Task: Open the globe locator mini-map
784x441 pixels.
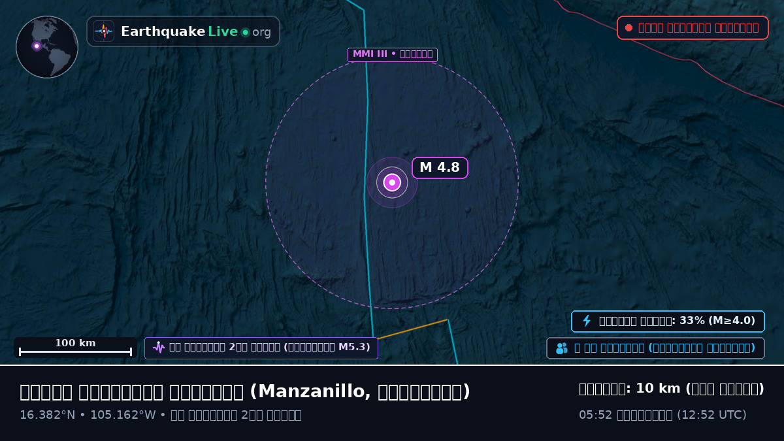Action: [x=47, y=47]
